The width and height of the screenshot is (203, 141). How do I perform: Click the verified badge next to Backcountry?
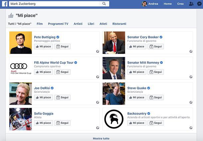pos(149,114)
